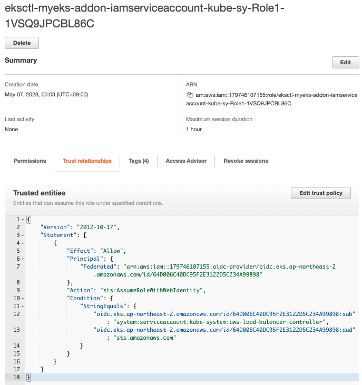Select the Trust relationships tab

87,161
